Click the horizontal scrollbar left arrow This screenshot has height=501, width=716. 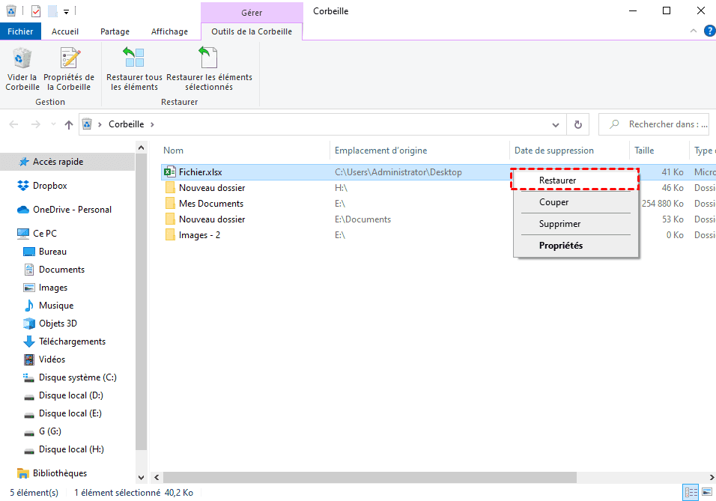[157, 478]
